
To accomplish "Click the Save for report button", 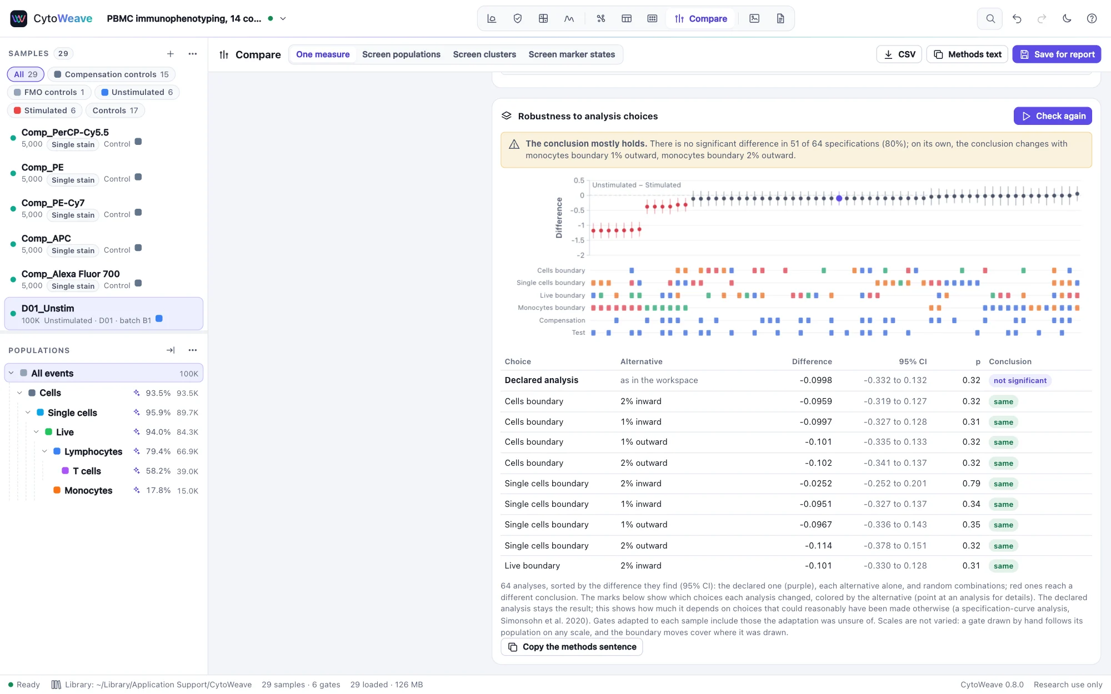I will click(1057, 54).
